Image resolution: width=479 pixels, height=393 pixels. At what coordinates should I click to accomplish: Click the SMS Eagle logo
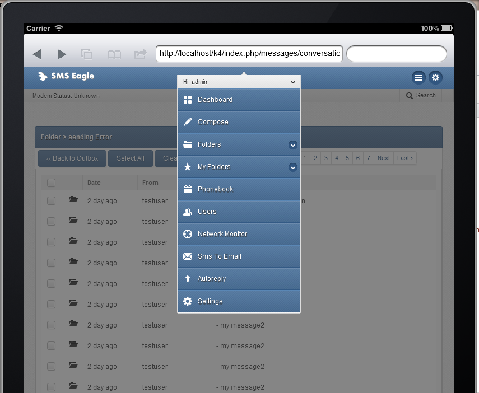66,76
